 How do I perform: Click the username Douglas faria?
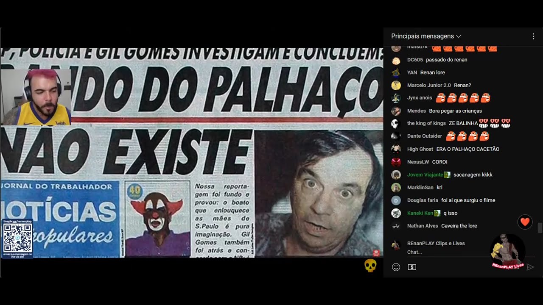(x=423, y=200)
